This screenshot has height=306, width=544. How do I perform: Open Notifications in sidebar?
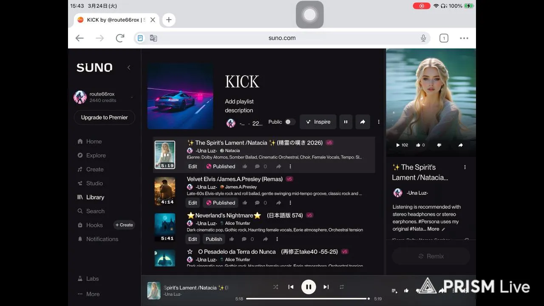tap(98, 239)
